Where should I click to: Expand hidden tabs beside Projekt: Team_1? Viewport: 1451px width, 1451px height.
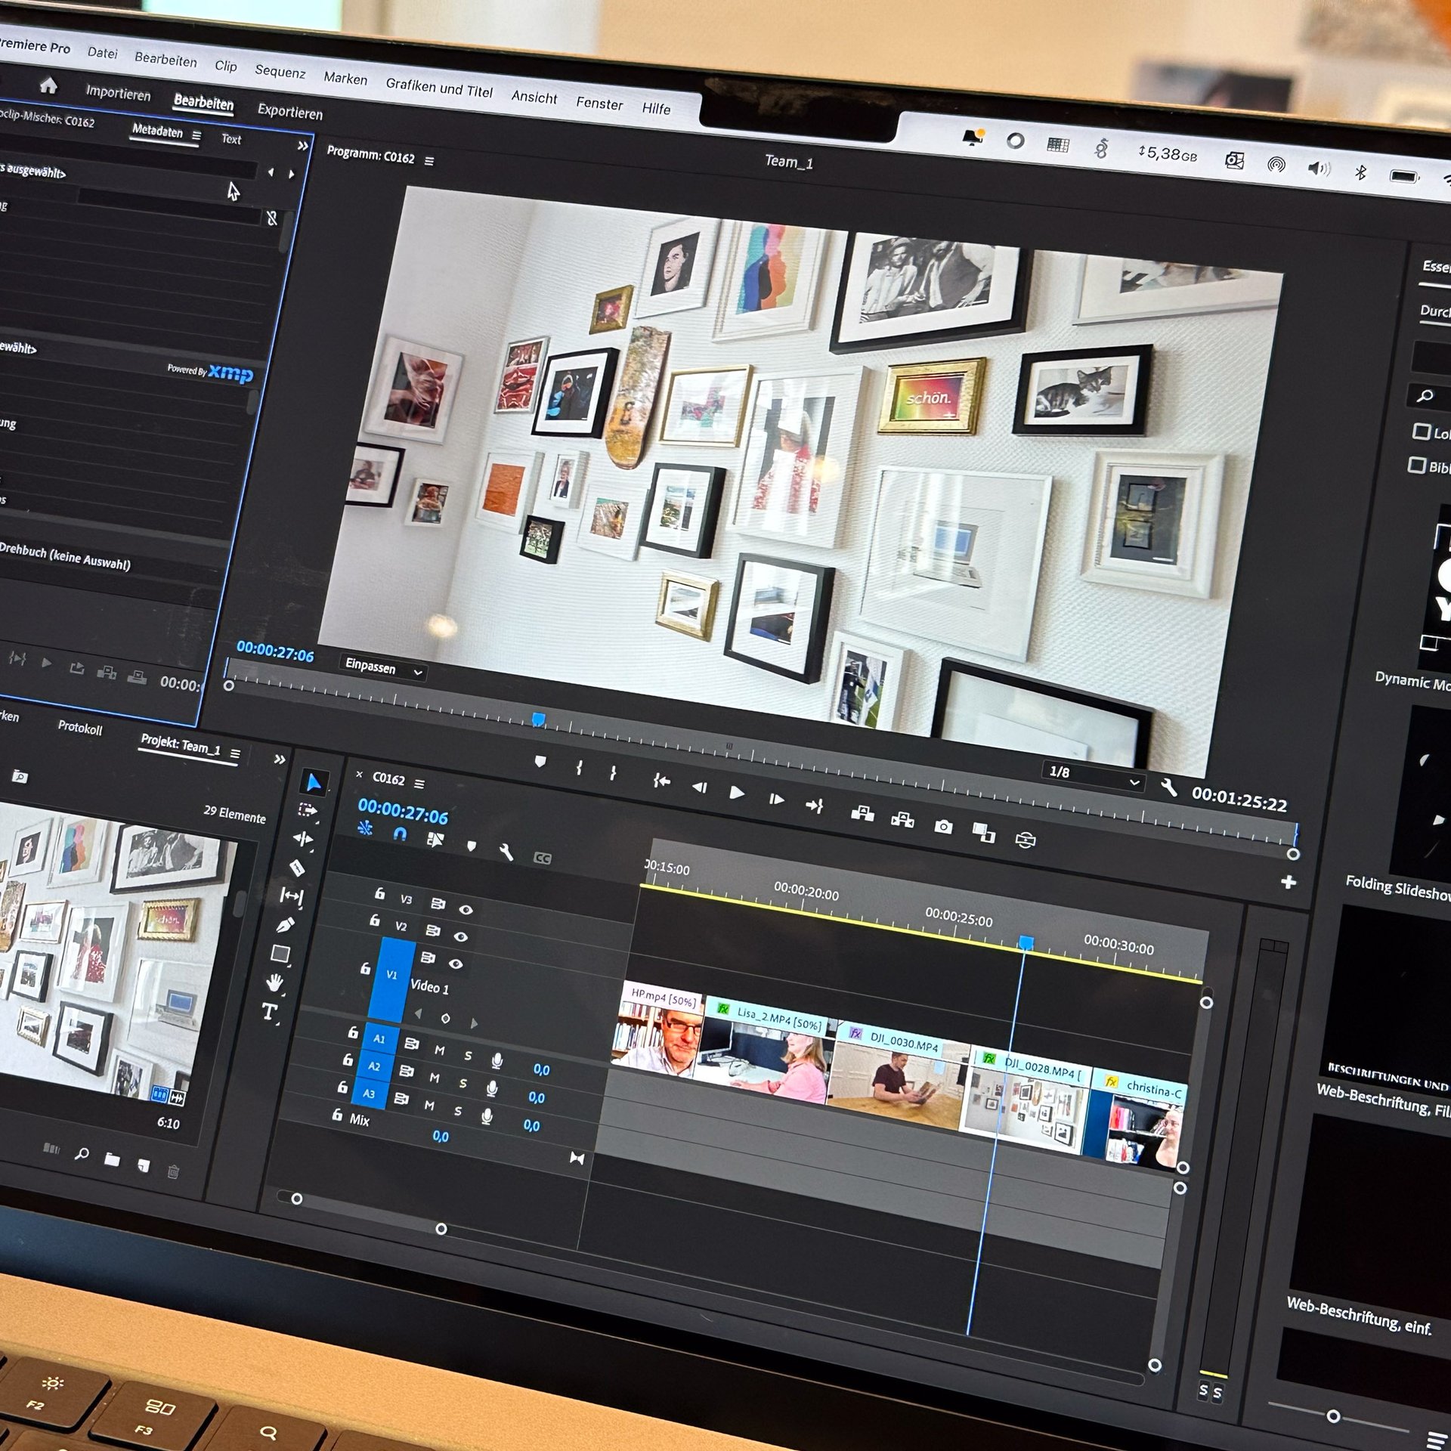click(280, 760)
